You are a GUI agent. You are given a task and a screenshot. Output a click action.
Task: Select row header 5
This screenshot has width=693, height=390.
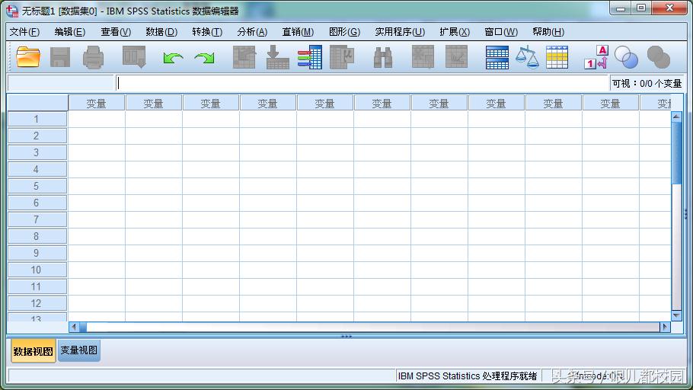point(37,186)
